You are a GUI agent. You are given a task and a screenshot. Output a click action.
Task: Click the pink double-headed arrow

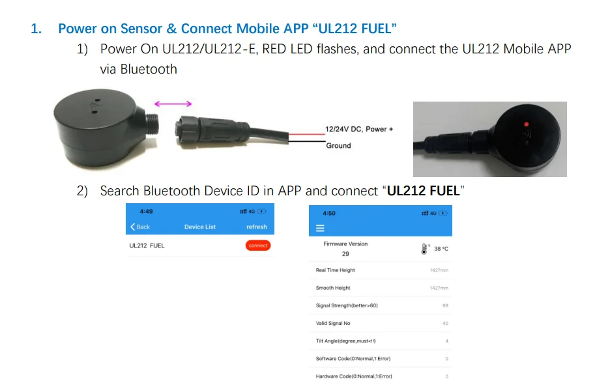click(x=173, y=104)
